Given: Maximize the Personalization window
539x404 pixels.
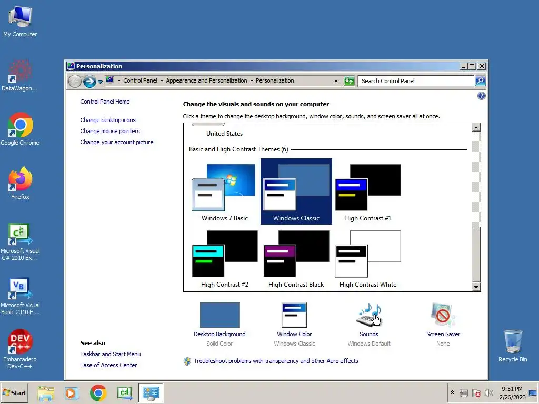Looking at the screenshot, I should 472,66.
